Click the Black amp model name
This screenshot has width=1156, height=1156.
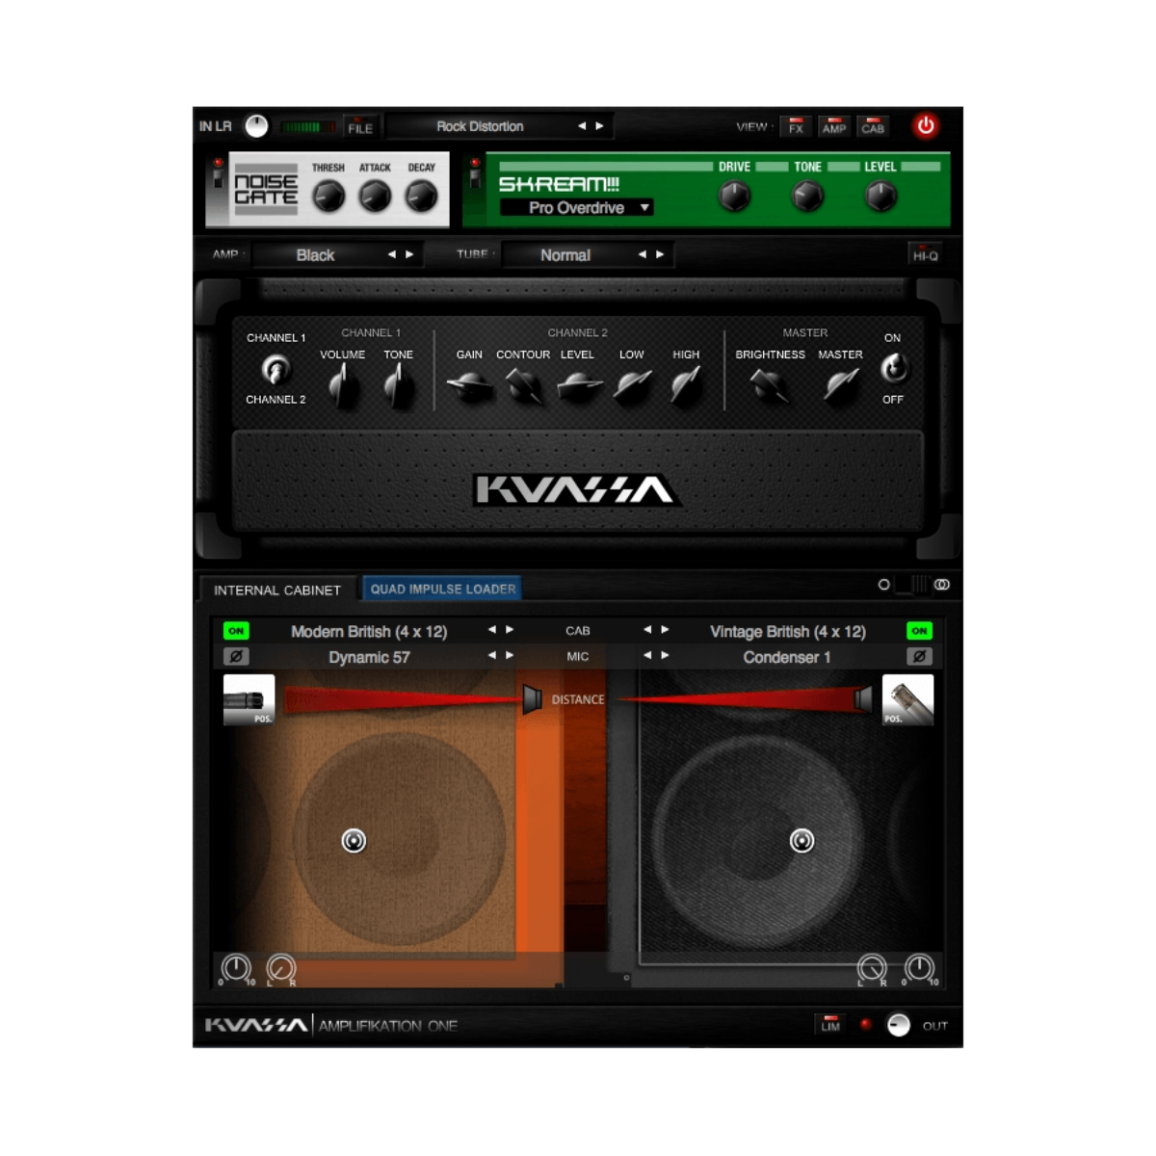coord(315,255)
